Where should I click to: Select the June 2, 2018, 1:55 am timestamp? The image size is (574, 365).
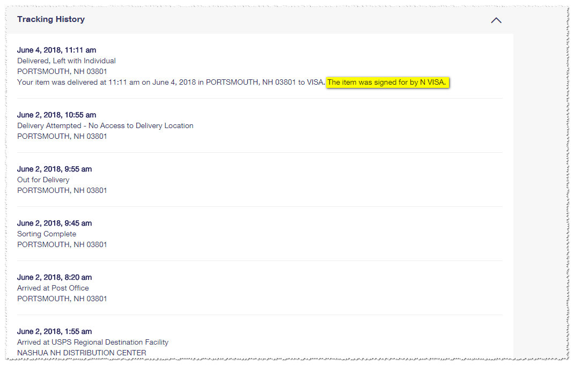pyautogui.click(x=55, y=331)
